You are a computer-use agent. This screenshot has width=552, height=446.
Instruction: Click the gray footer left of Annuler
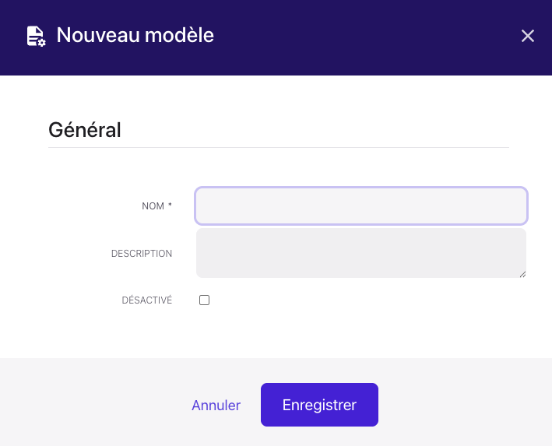click(93, 405)
